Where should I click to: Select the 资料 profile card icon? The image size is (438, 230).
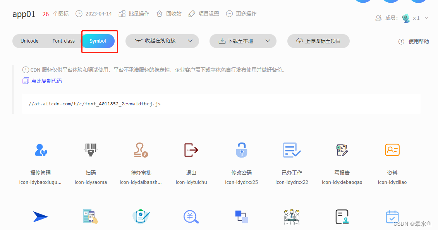(392, 150)
